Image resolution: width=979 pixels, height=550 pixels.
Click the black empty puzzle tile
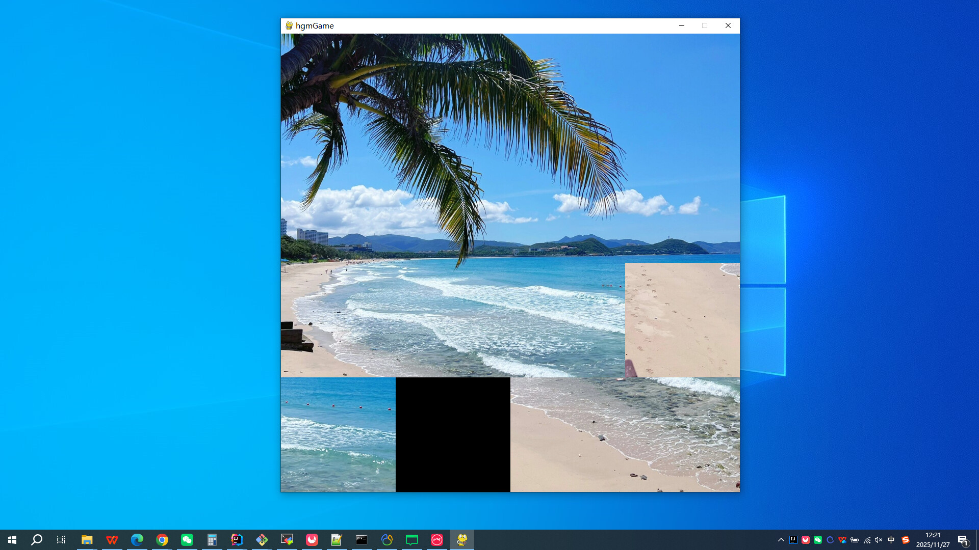click(453, 434)
